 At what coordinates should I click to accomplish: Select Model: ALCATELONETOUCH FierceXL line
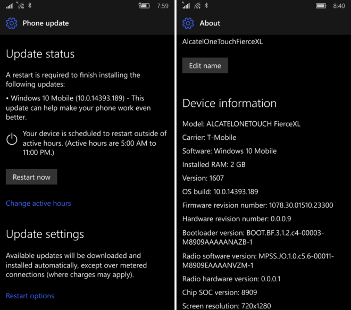point(241,124)
